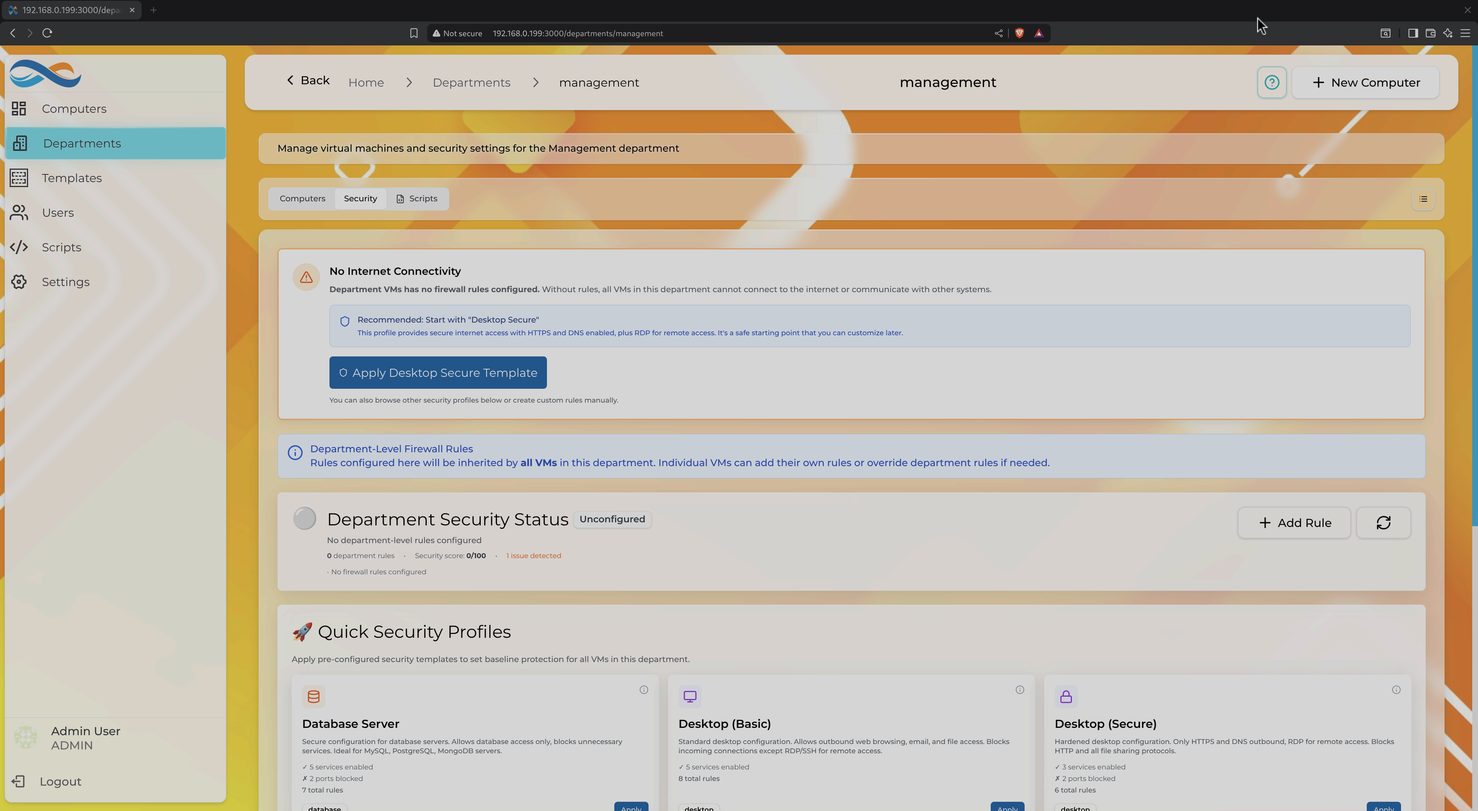
Task: Click Apply Desktop Secure Template button
Action: click(x=438, y=373)
